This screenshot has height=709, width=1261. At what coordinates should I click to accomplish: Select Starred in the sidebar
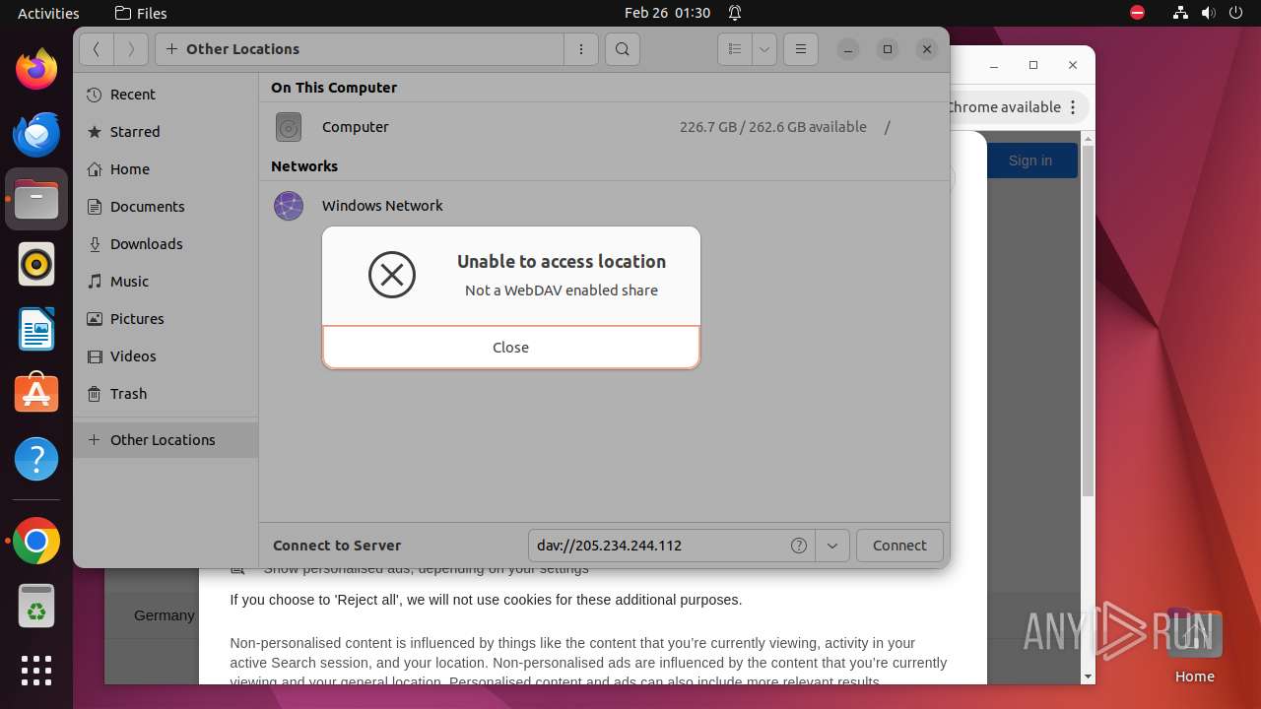coord(166,132)
